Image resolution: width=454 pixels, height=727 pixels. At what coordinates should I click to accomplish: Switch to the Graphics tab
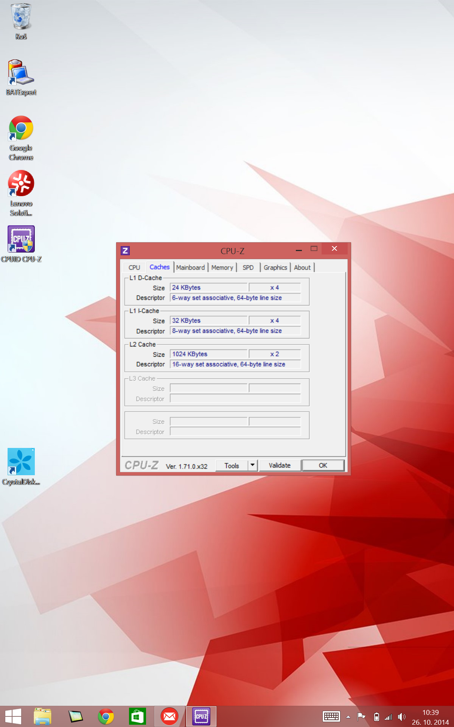(x=275, y=267)
